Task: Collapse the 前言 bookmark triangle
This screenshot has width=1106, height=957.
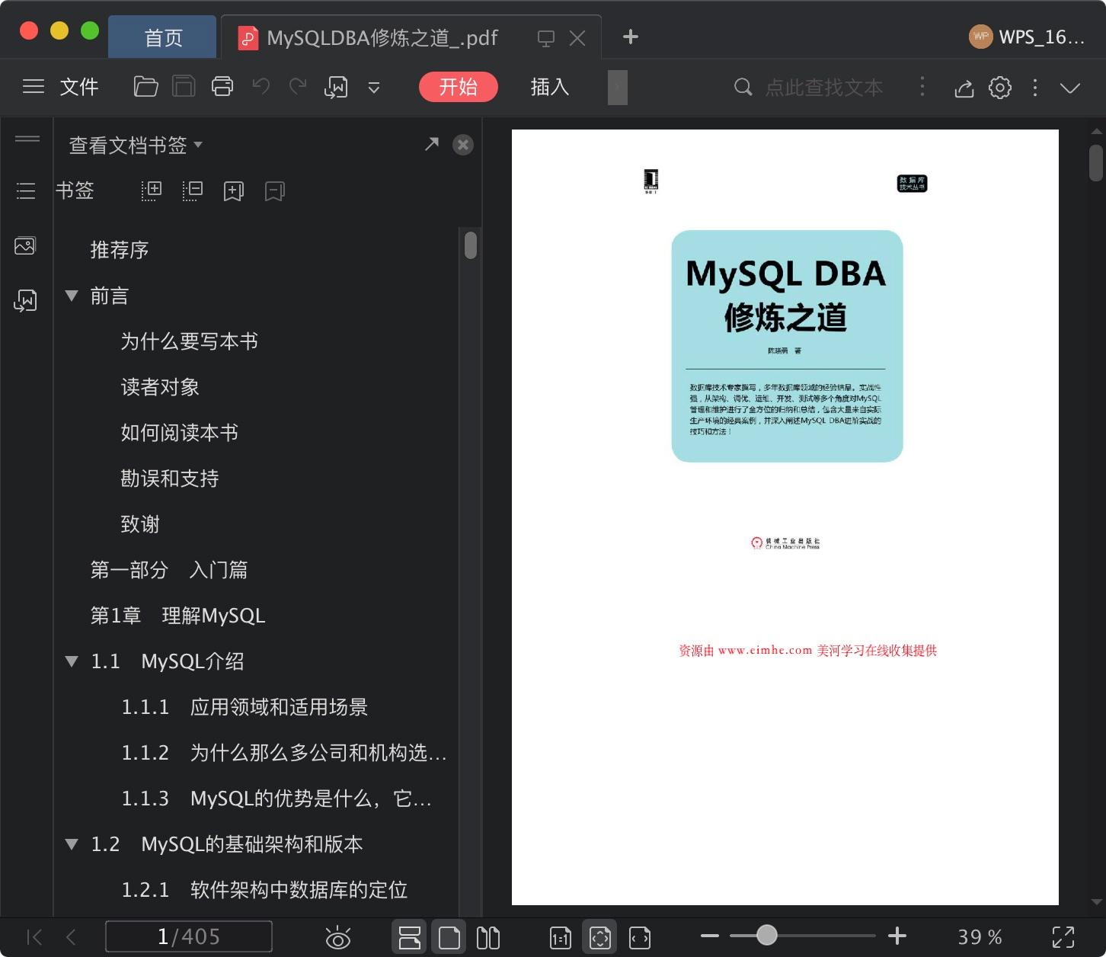Action: pyautogui.click(x=72, y=296)
